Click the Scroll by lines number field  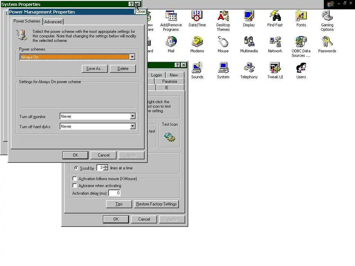point(100,168)
